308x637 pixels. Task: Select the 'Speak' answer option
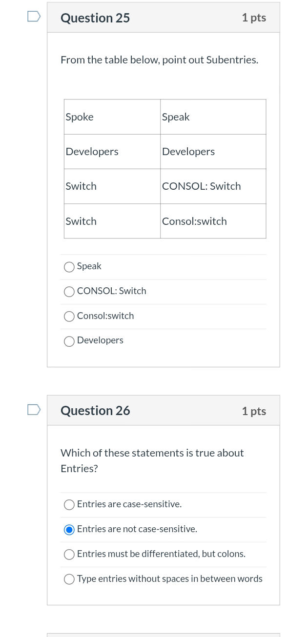click(69, 267)
